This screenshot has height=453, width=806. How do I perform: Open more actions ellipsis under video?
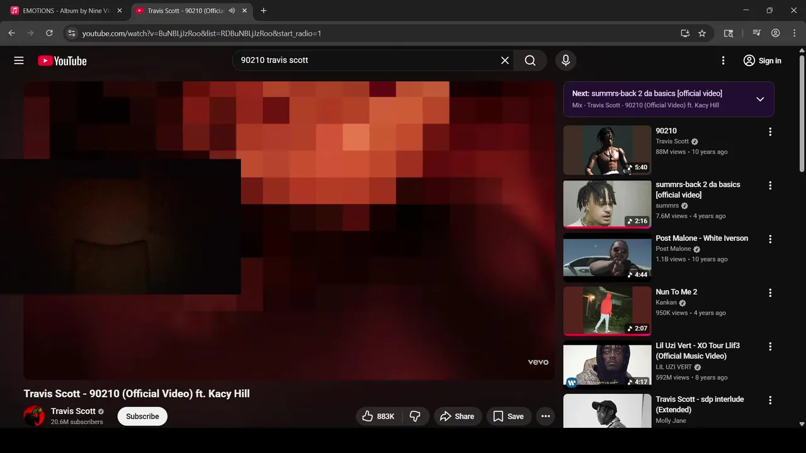coord(545,416)
